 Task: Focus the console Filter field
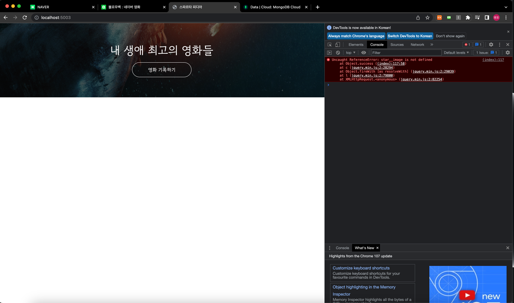click(x=406, y=53)
